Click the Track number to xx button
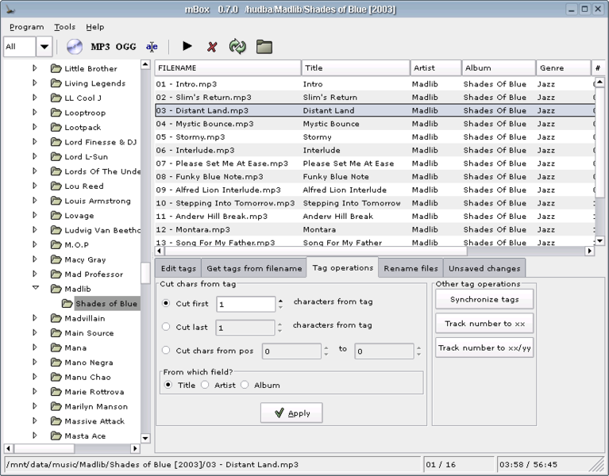Screen dimensions: 609x476 coord(484,324)
